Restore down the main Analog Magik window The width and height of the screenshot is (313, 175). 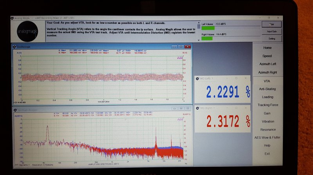269,18
